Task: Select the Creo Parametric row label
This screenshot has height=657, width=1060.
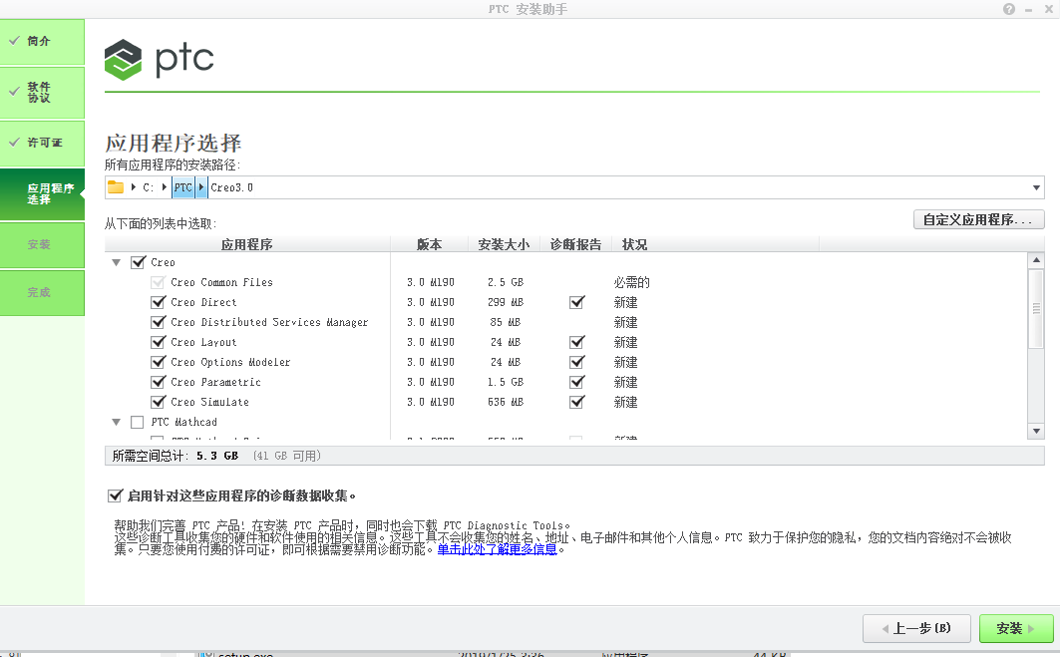Action: 215,382
